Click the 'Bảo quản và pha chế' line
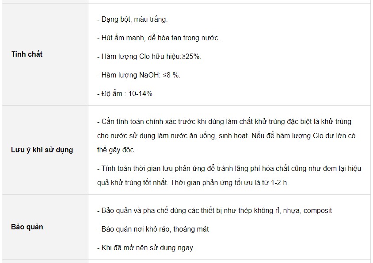The image size is (373, 263). point(214,211)
